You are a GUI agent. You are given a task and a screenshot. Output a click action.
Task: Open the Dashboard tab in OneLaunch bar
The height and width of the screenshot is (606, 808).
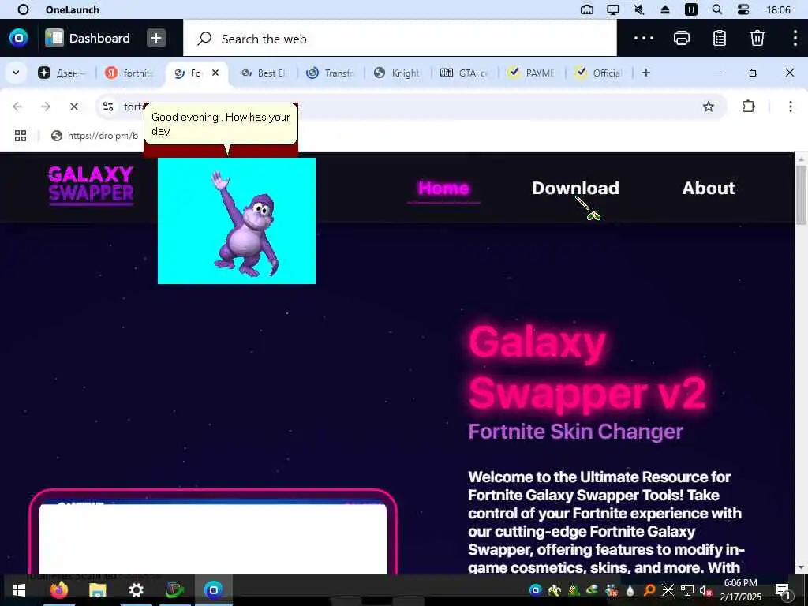click(88, 38)
